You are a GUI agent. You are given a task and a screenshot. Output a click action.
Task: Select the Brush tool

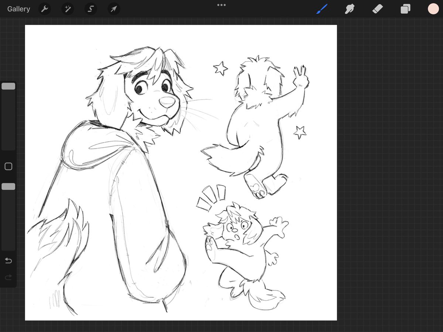pyautogui.click(x=322, y=9)
